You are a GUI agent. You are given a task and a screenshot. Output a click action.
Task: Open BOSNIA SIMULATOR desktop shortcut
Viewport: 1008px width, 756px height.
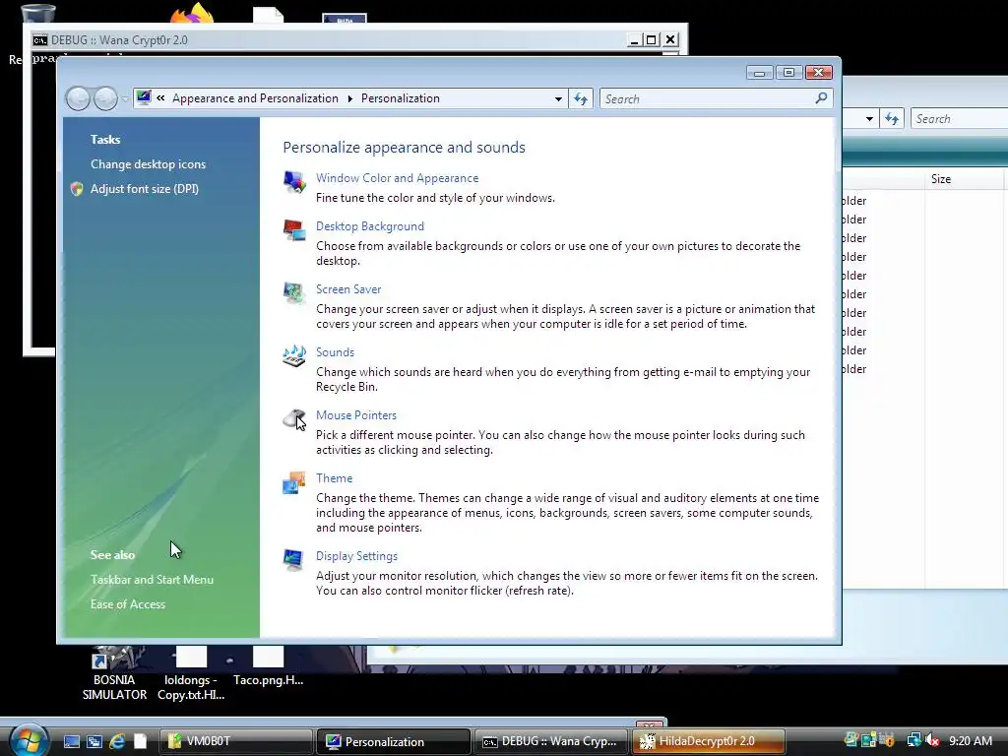click(x=114, y=673)
